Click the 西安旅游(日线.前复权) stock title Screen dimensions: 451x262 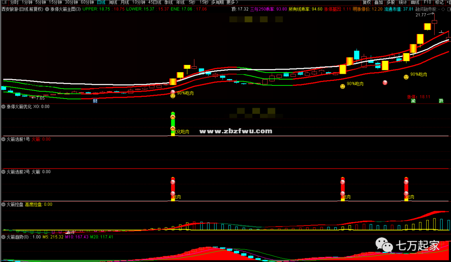pos(22,9)
